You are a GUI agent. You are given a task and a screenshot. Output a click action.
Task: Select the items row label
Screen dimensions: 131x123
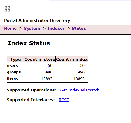(x=12, y=79)
